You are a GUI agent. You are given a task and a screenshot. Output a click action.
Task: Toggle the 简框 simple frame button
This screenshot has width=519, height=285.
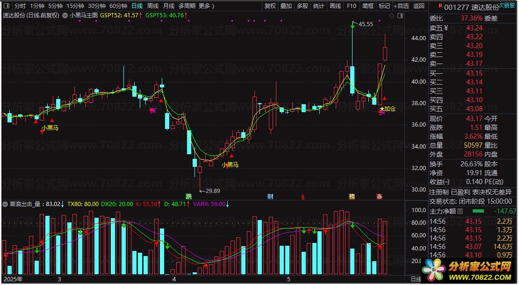tap(368, 6)
